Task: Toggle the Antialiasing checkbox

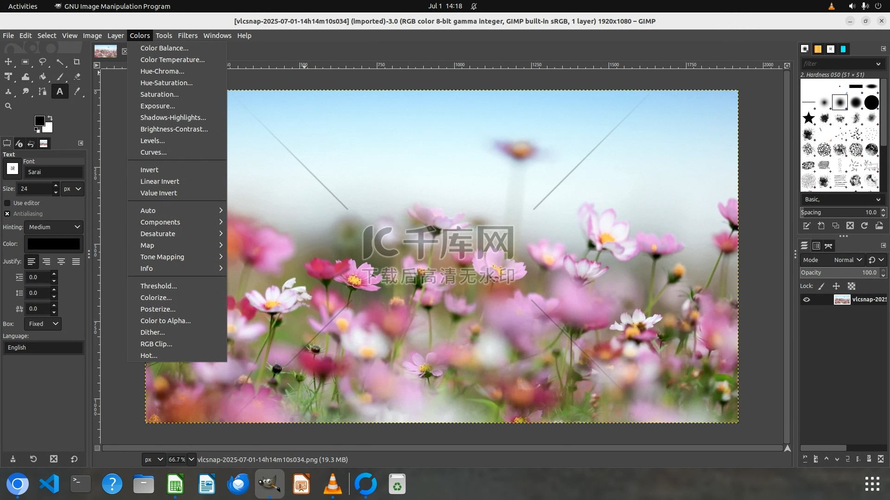Action: 7,213
